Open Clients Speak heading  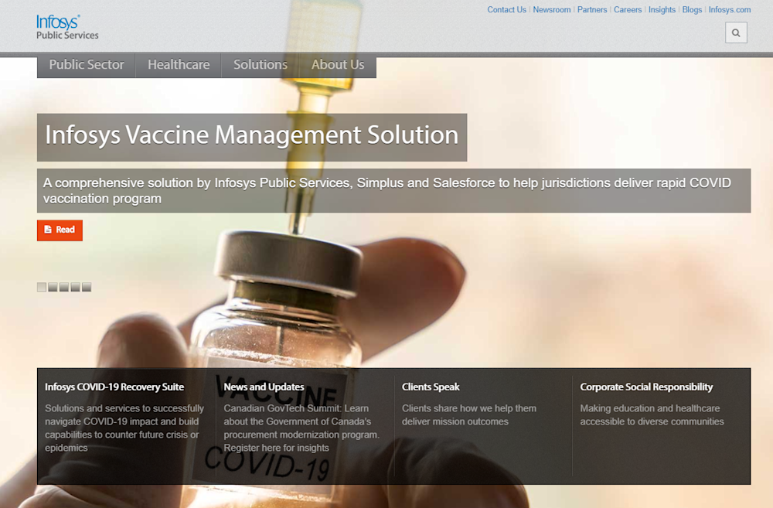pyautogui.click(x=431, y=387)
